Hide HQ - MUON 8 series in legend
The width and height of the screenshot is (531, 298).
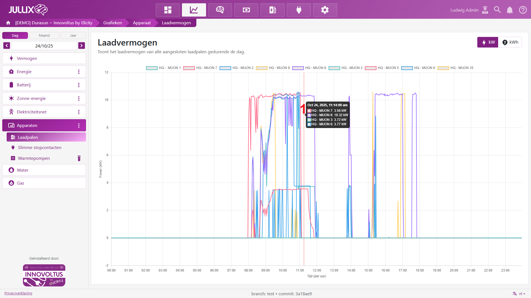click(309, 68)
